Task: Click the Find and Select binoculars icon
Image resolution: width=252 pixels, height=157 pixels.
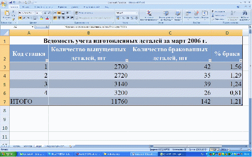Action: coord(245,13)
